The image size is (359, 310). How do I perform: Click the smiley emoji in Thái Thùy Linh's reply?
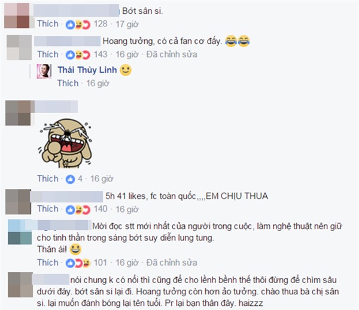[x=126, y=70]
